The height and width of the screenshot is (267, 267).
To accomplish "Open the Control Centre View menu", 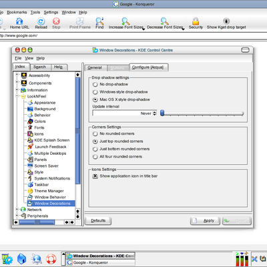I will (x=29, y=58).
